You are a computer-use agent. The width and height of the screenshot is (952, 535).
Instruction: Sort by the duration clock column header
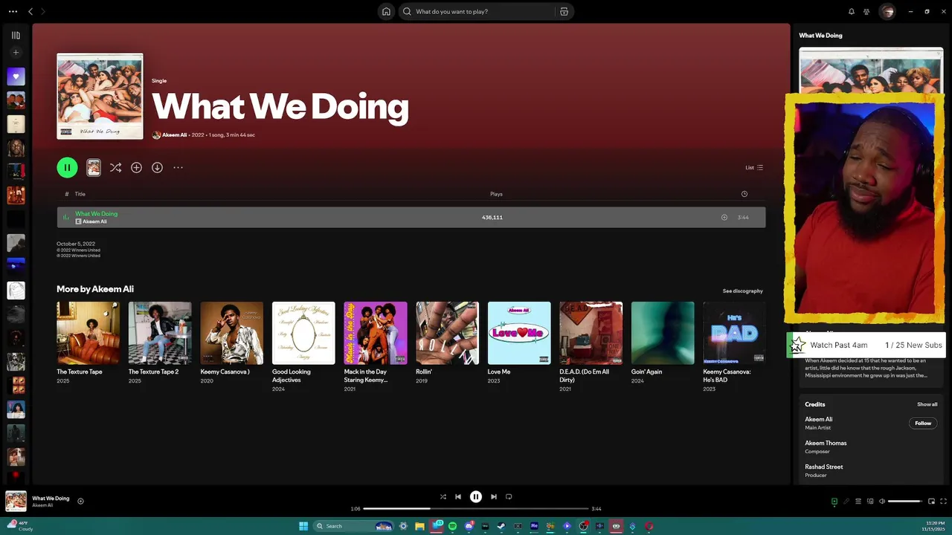[x=744, y=194]
